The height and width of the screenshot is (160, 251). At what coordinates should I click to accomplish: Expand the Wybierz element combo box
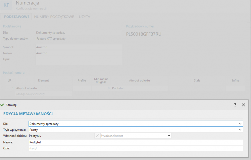(x=169, y=136)
